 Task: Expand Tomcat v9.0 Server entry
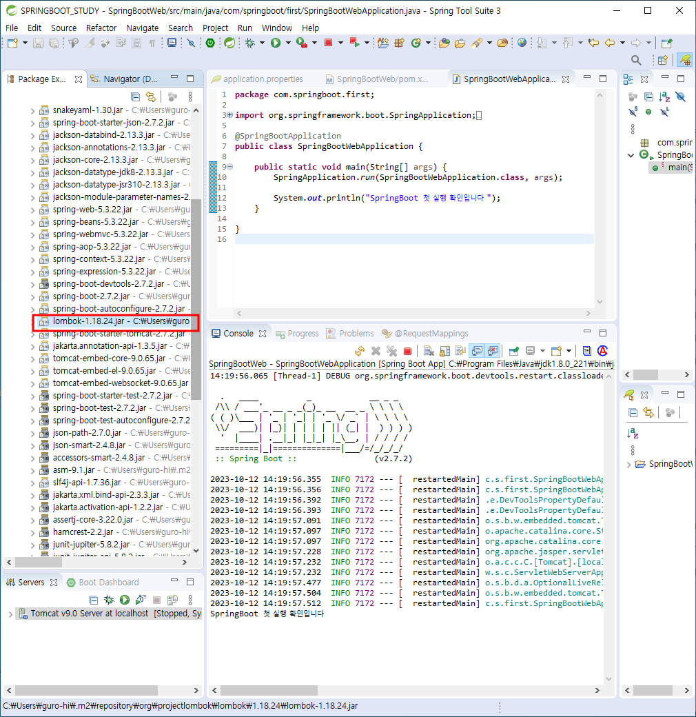pos(10,614)
